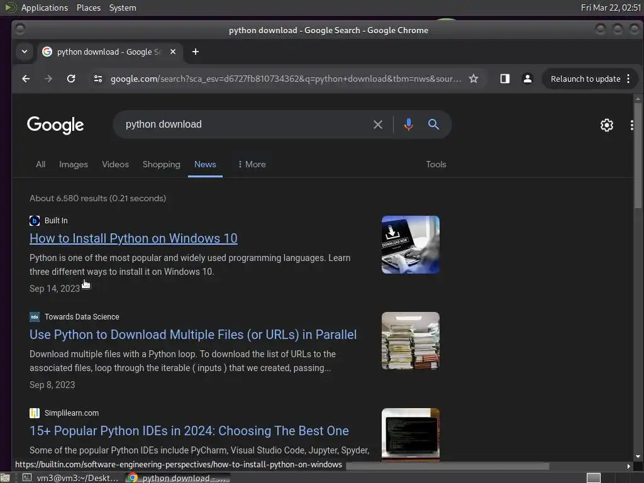
Task: Open Use Python to Download Multiple Files article
Action: (x=193, y=335)
